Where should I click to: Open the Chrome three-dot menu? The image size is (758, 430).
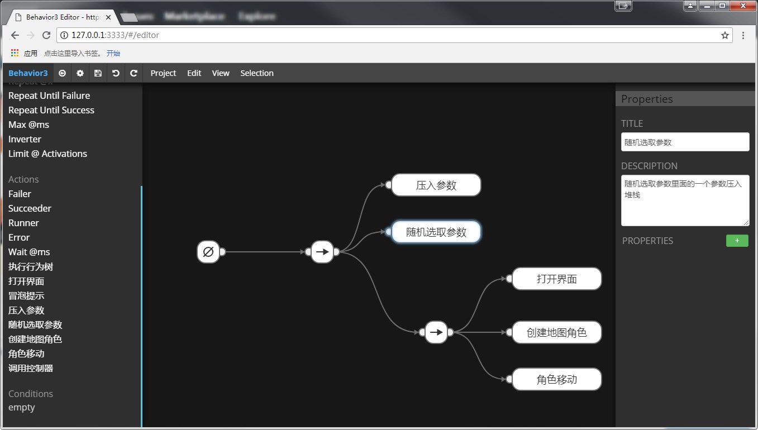(x=743, y=35)
